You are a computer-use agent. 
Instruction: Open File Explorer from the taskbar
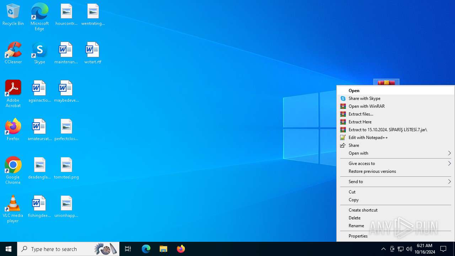[x=164, y=249]
